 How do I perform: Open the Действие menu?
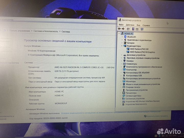(130, 25)
